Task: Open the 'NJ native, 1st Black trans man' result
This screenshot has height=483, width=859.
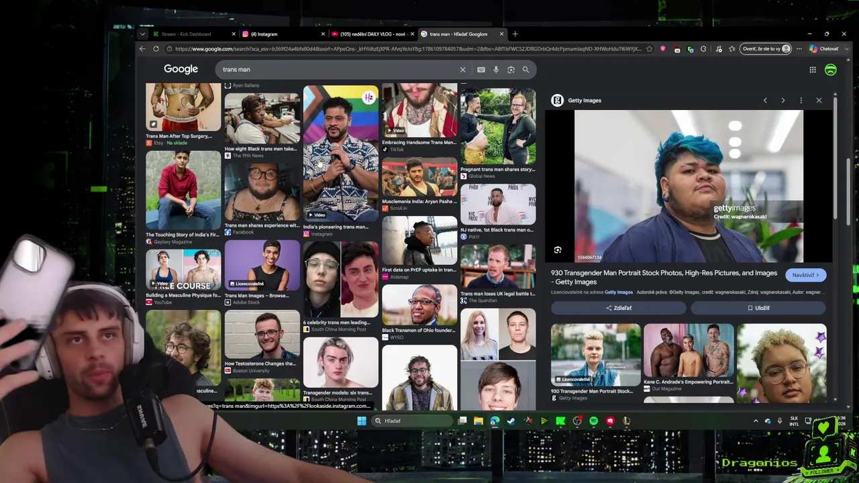Action: pyautogui.click(x=498, y=213)
